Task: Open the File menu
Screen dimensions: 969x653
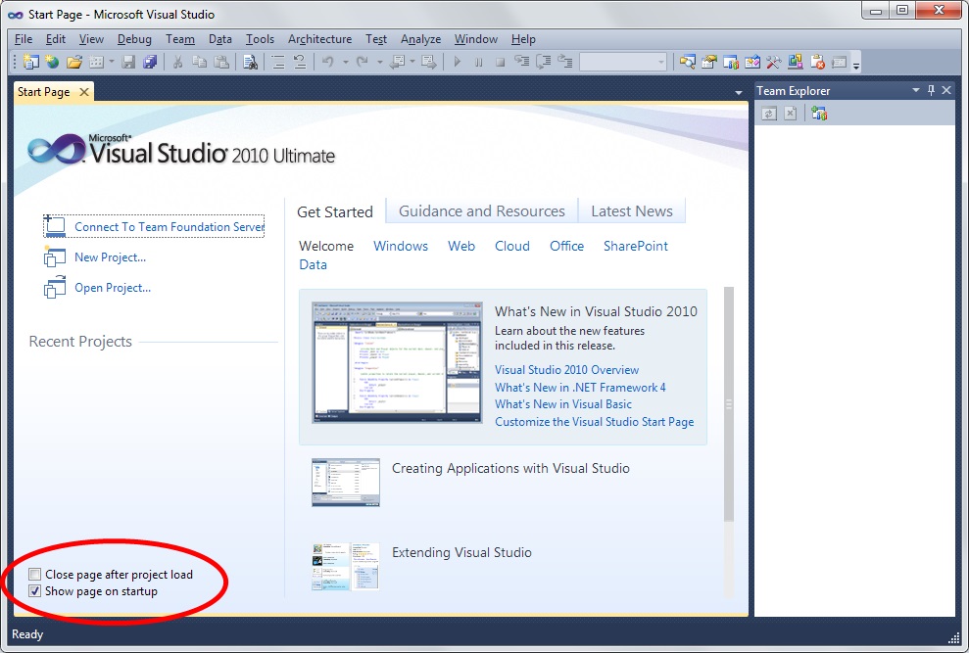Action: [x=24, y=39]
